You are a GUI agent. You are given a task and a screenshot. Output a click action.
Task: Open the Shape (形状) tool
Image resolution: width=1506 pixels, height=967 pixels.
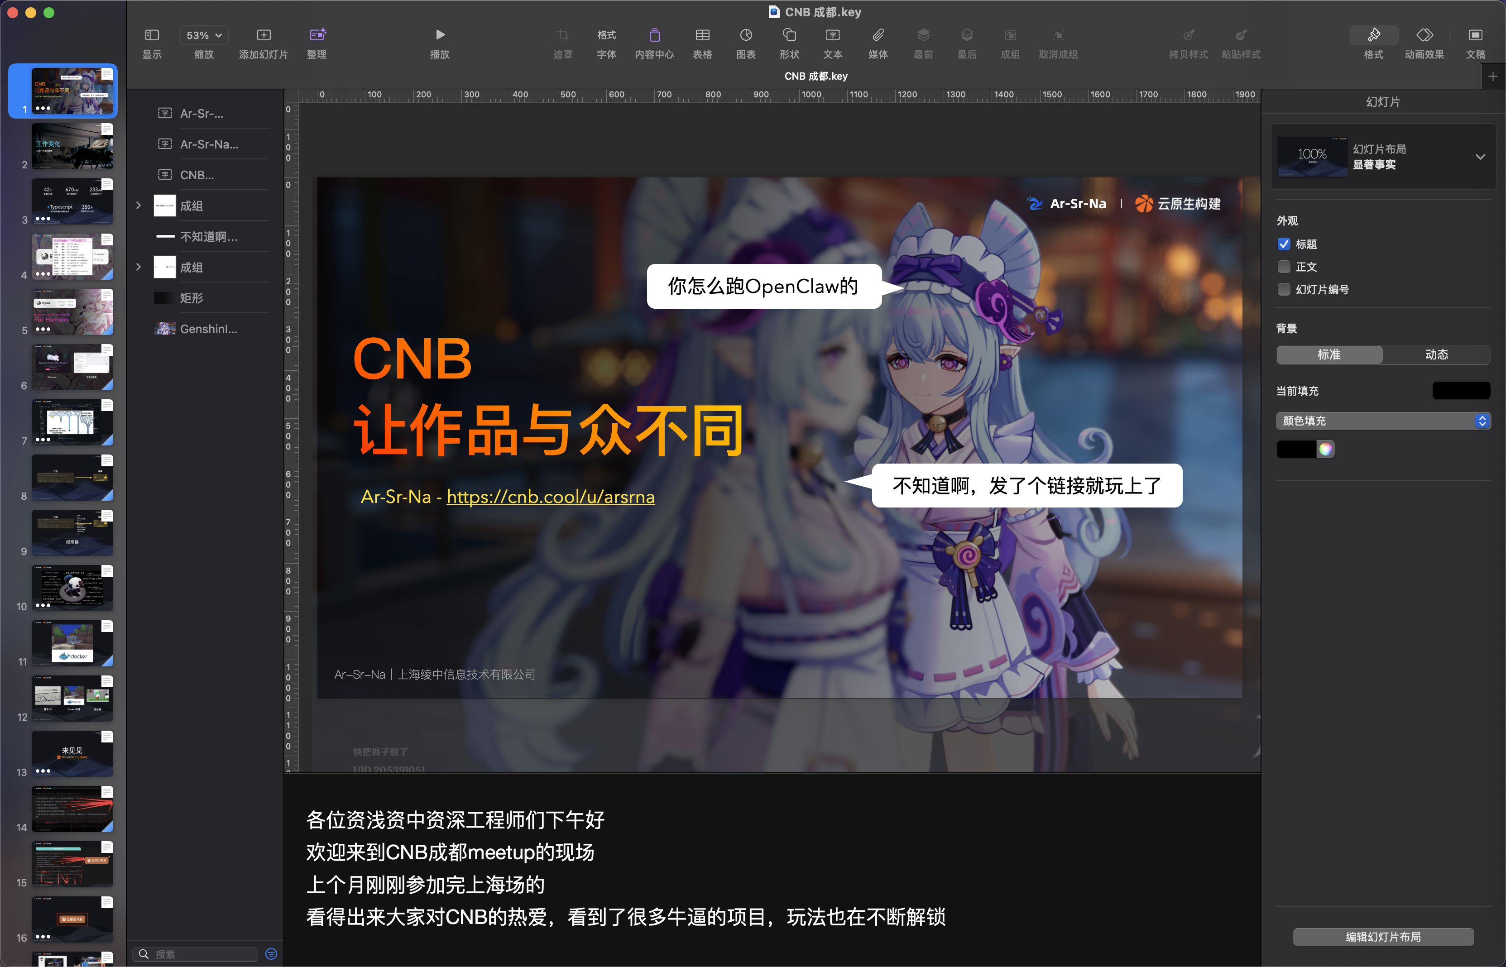click(x=789, y=34)
